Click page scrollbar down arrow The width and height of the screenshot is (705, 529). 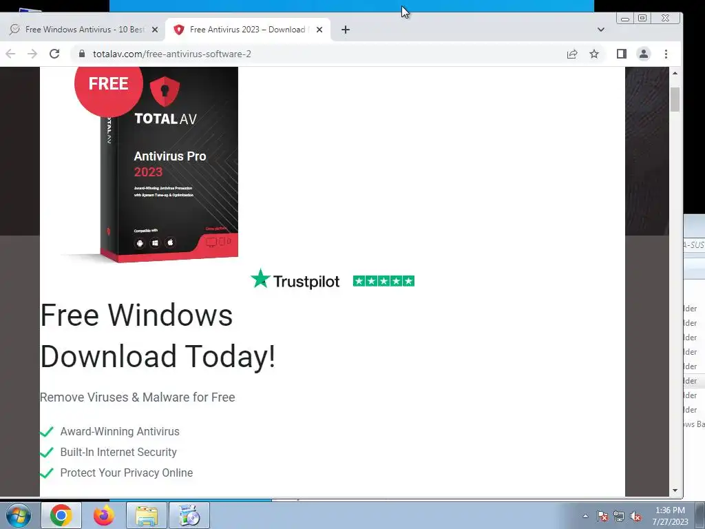coord(675,490)
